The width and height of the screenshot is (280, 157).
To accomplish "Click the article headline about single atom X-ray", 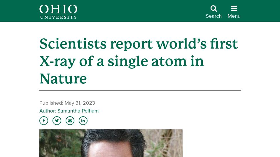I will pos(139,61).
